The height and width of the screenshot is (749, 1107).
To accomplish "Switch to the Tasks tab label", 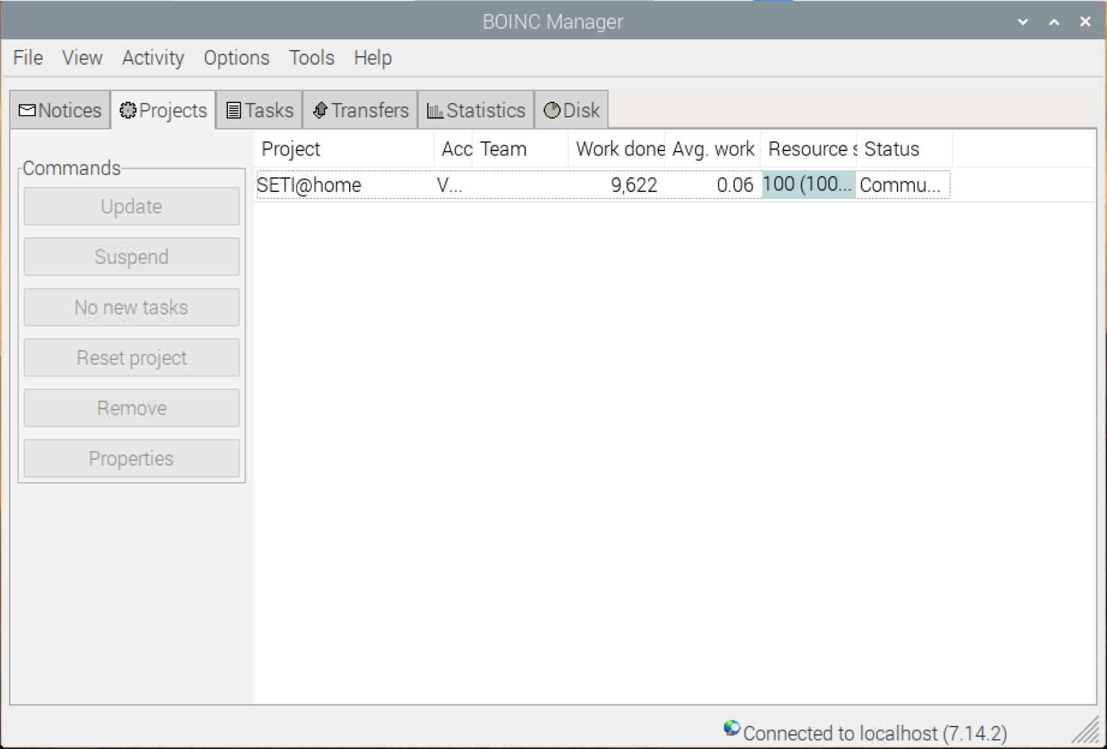I will 269,111.
